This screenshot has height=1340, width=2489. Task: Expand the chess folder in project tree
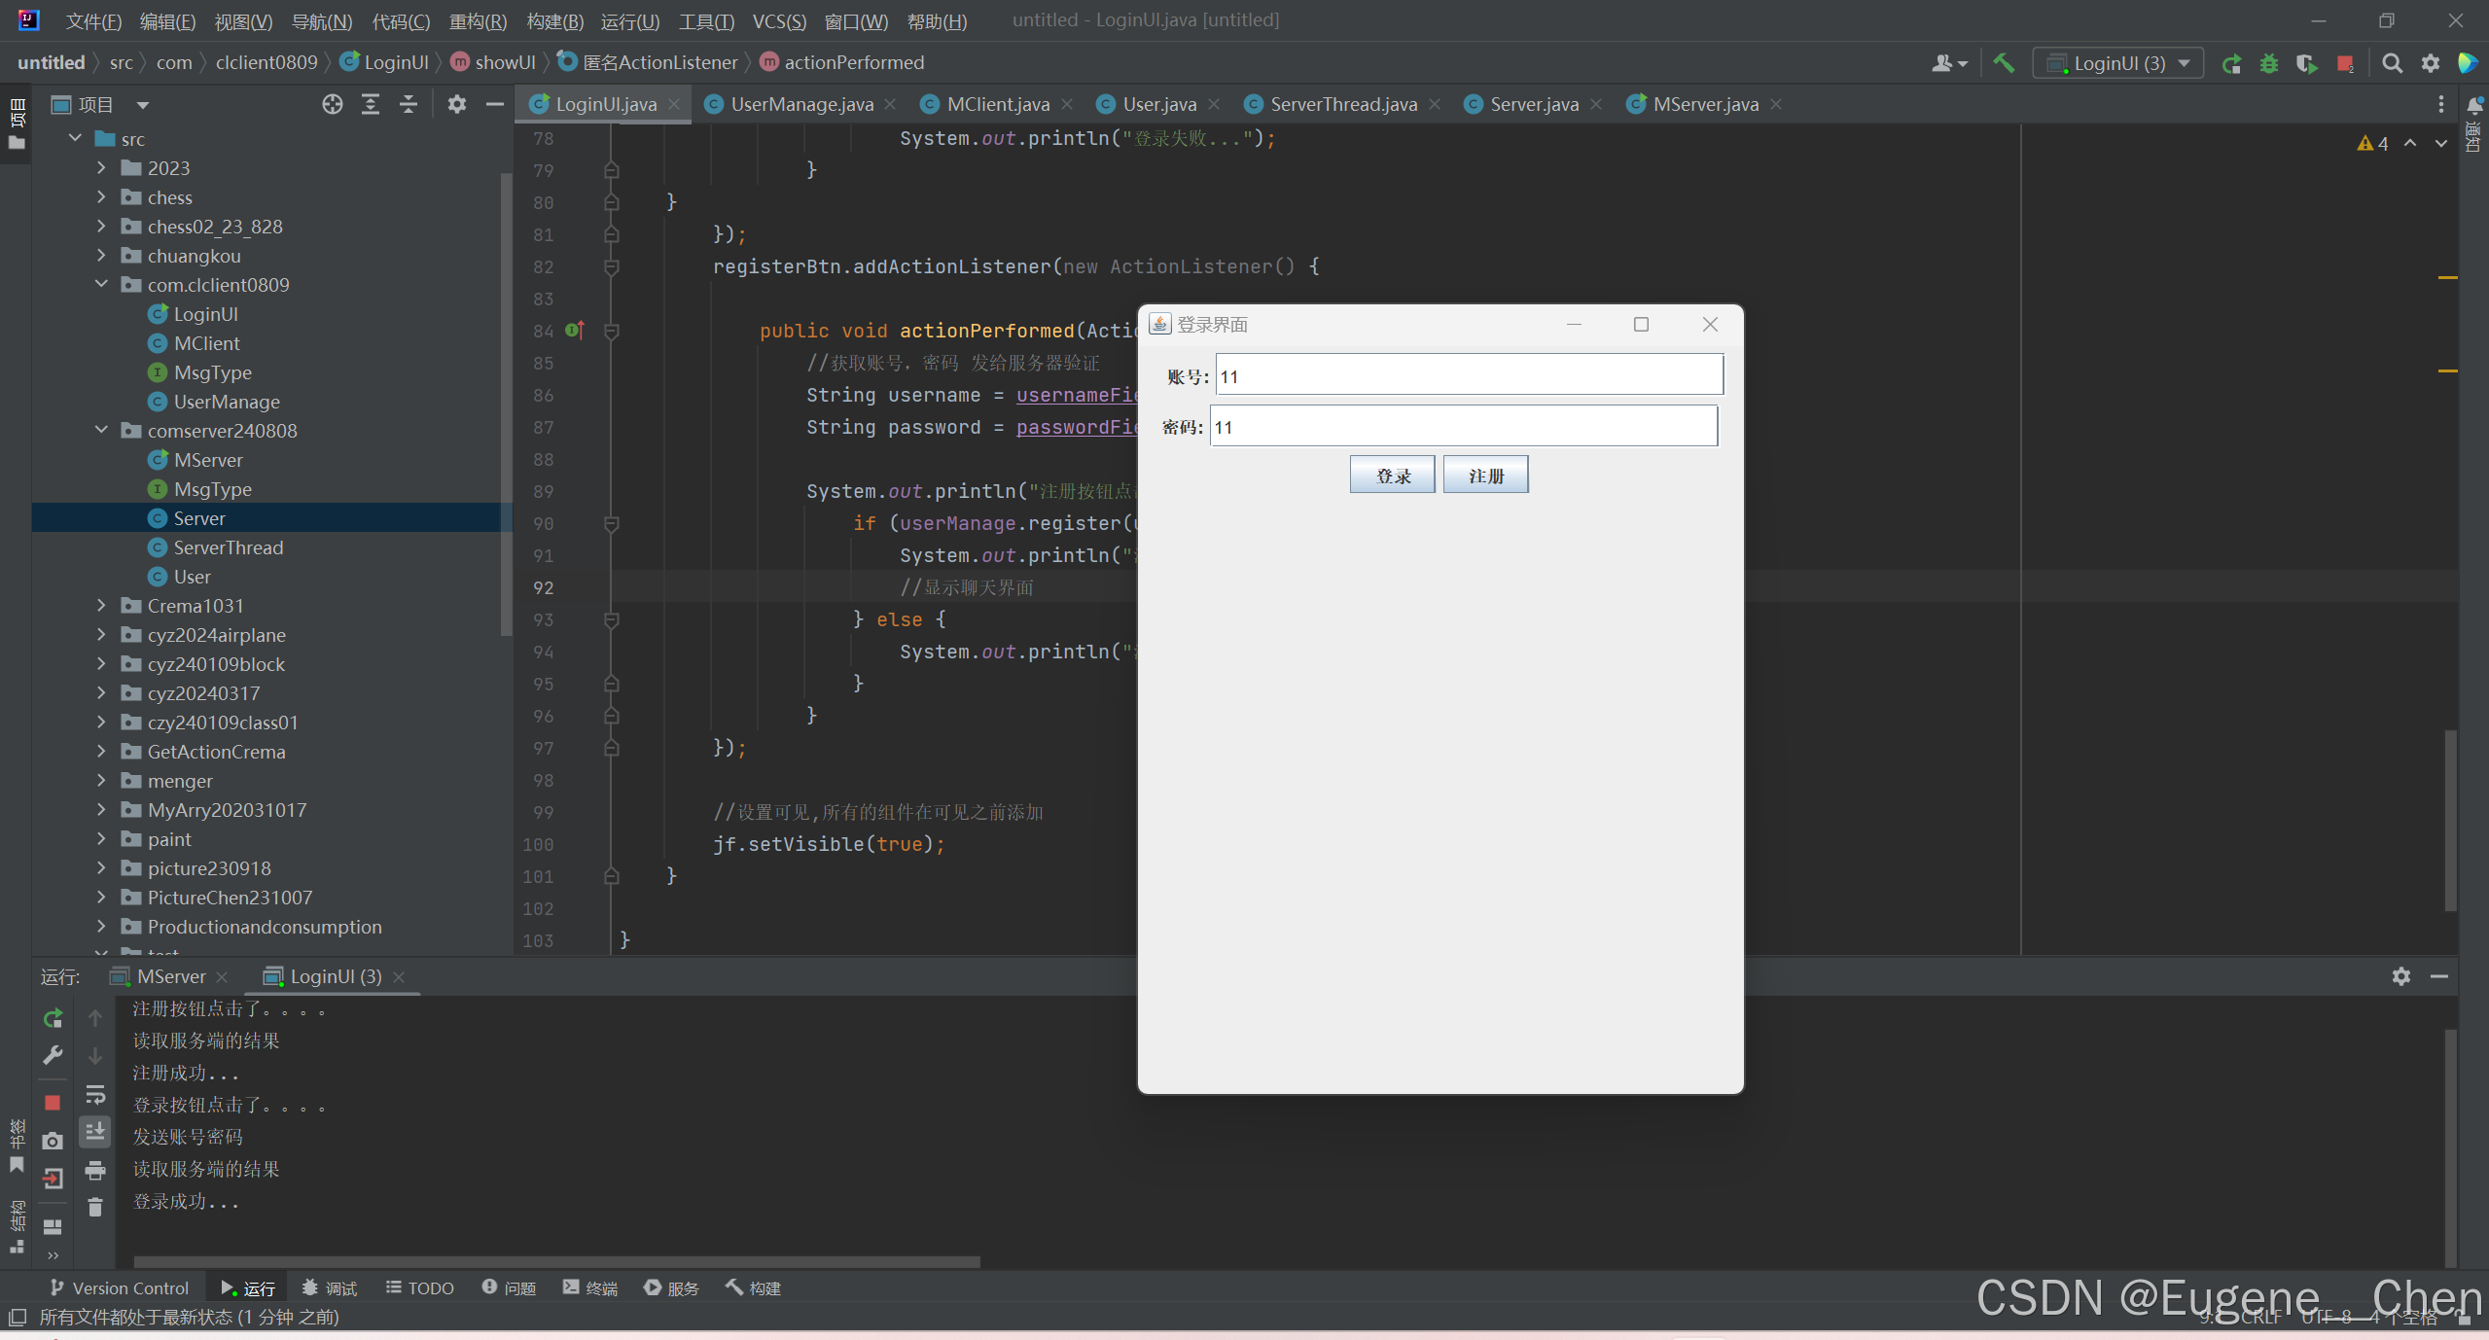(x=101, y=197)
